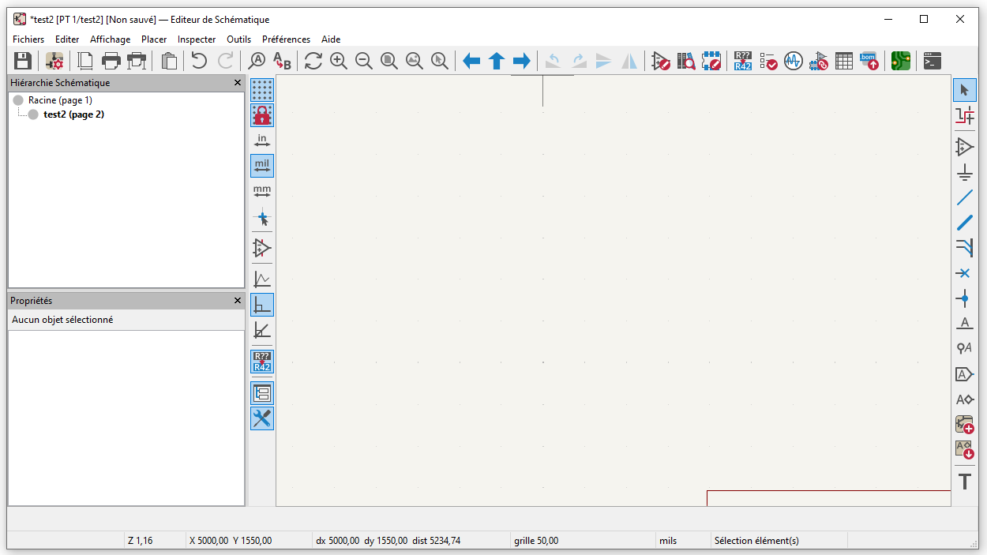Open the Placer menu
987x555 pixels.
point(154,39)
